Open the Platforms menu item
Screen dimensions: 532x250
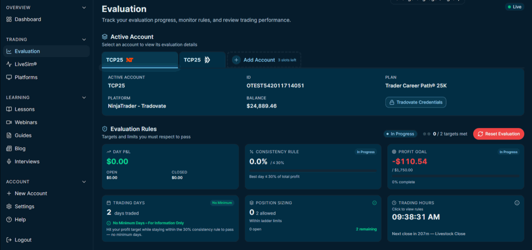click(46, 77)
